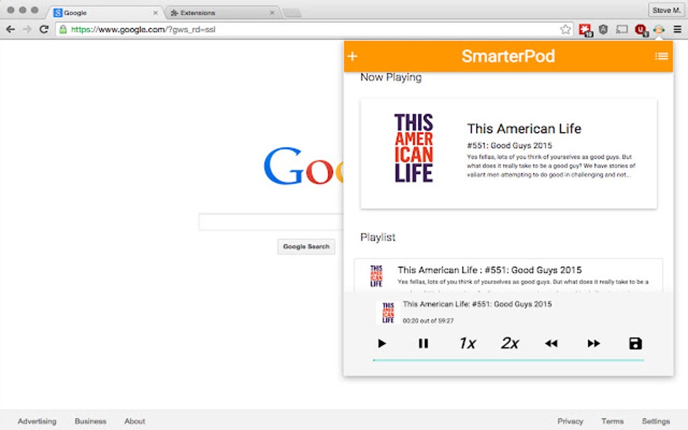
Task: Open the This American Life Now Playing card
Action: click(x=509, y=154)
